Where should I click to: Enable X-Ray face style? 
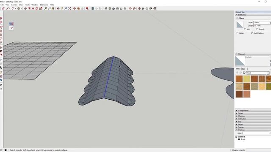[130, 8]
